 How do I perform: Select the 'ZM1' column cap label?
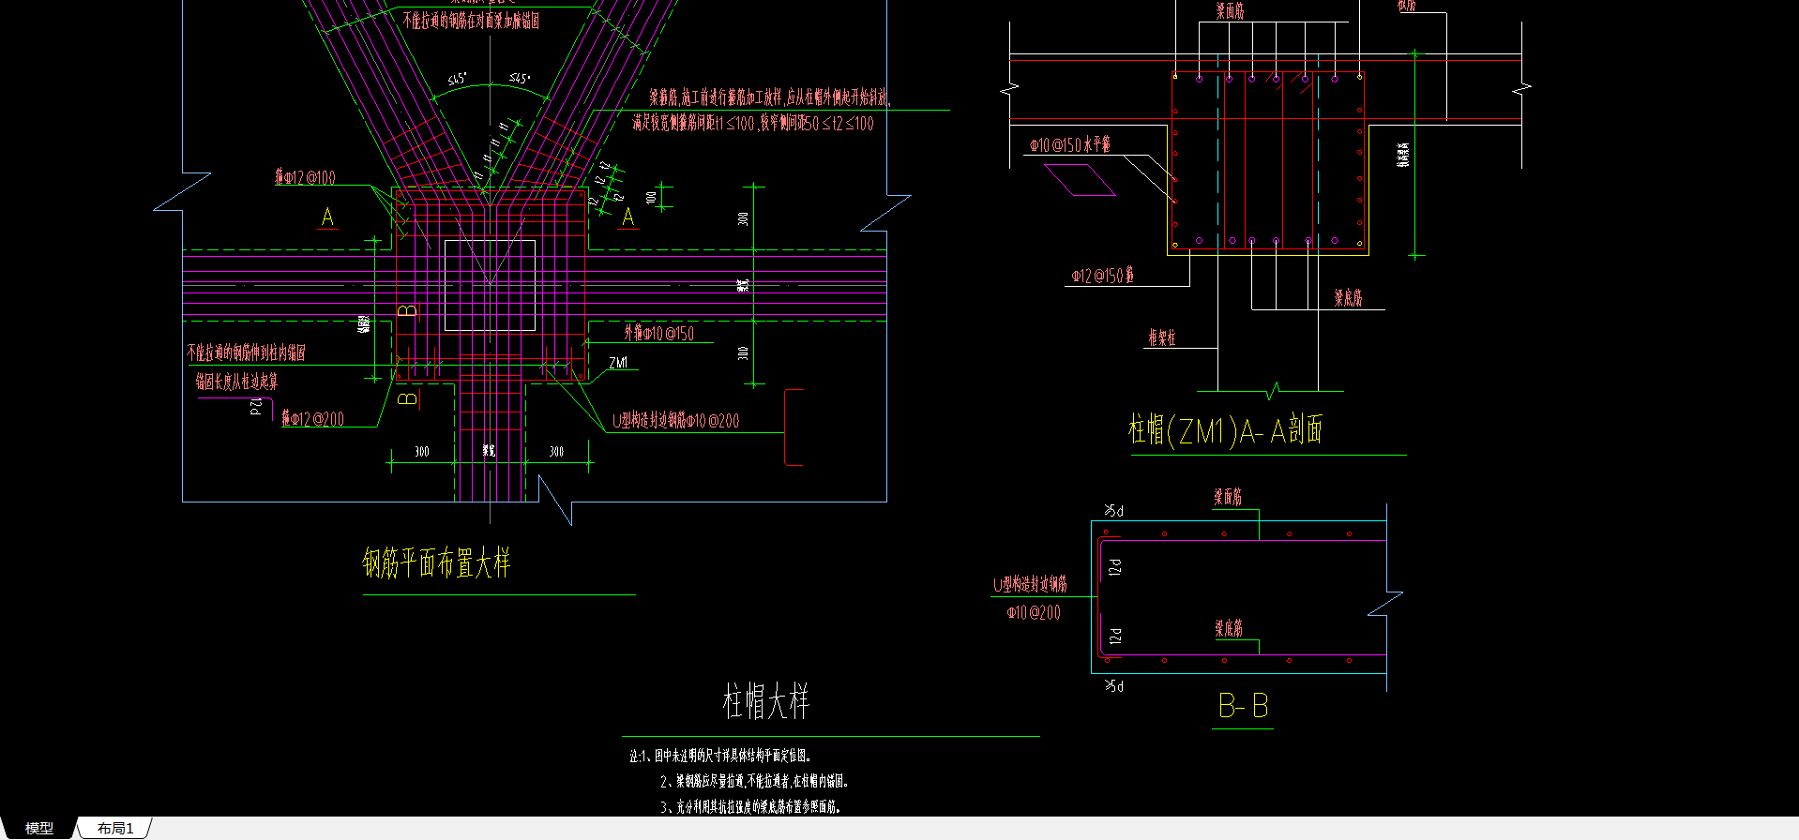click(x=618, y=363)
